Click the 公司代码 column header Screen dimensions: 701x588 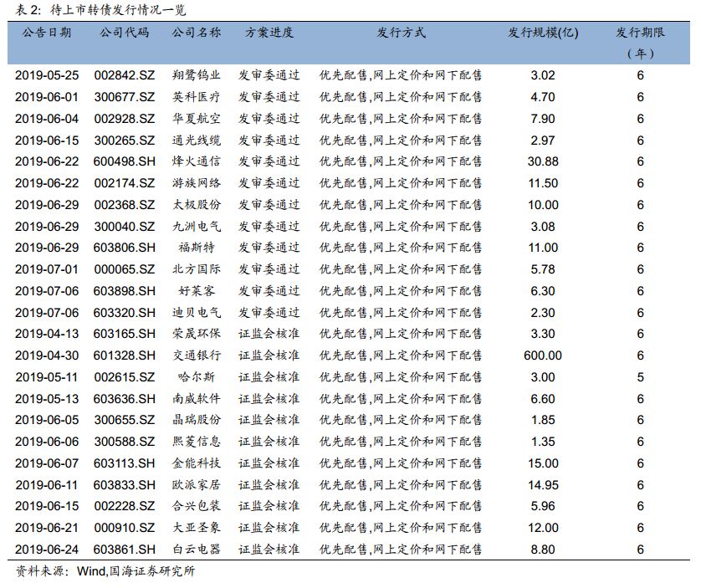pos(124,33)
